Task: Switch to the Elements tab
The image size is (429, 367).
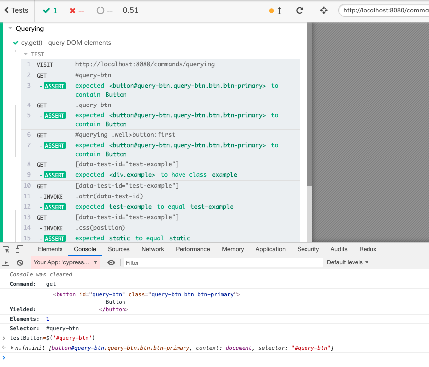Action: (x=50, y=249)
